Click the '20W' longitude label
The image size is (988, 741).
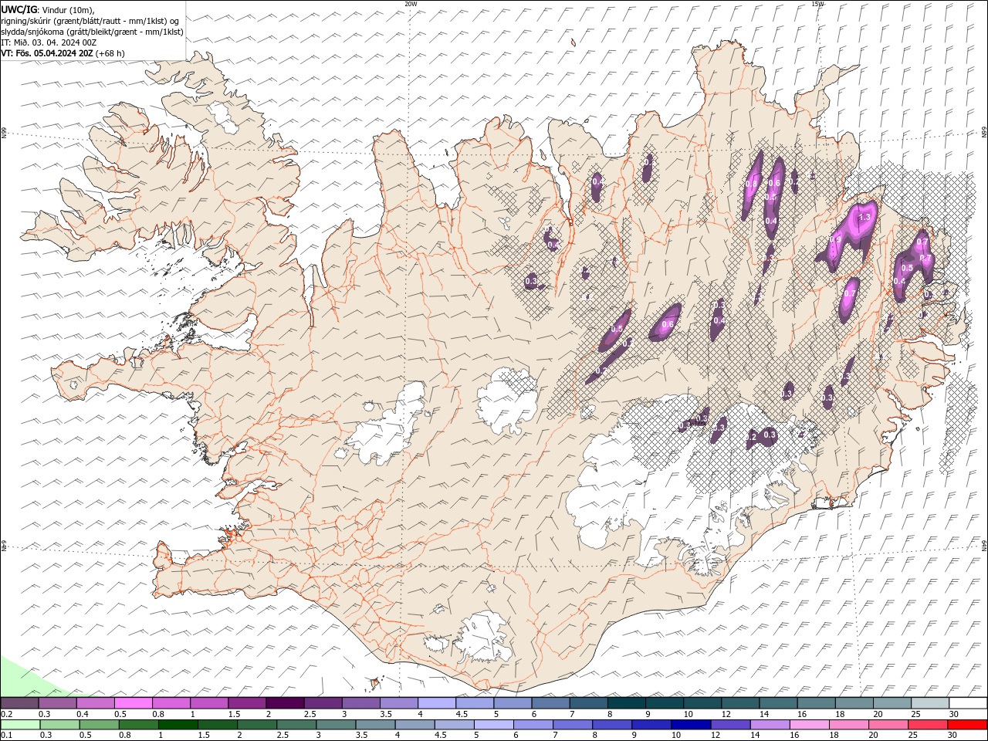click(411, 4)
